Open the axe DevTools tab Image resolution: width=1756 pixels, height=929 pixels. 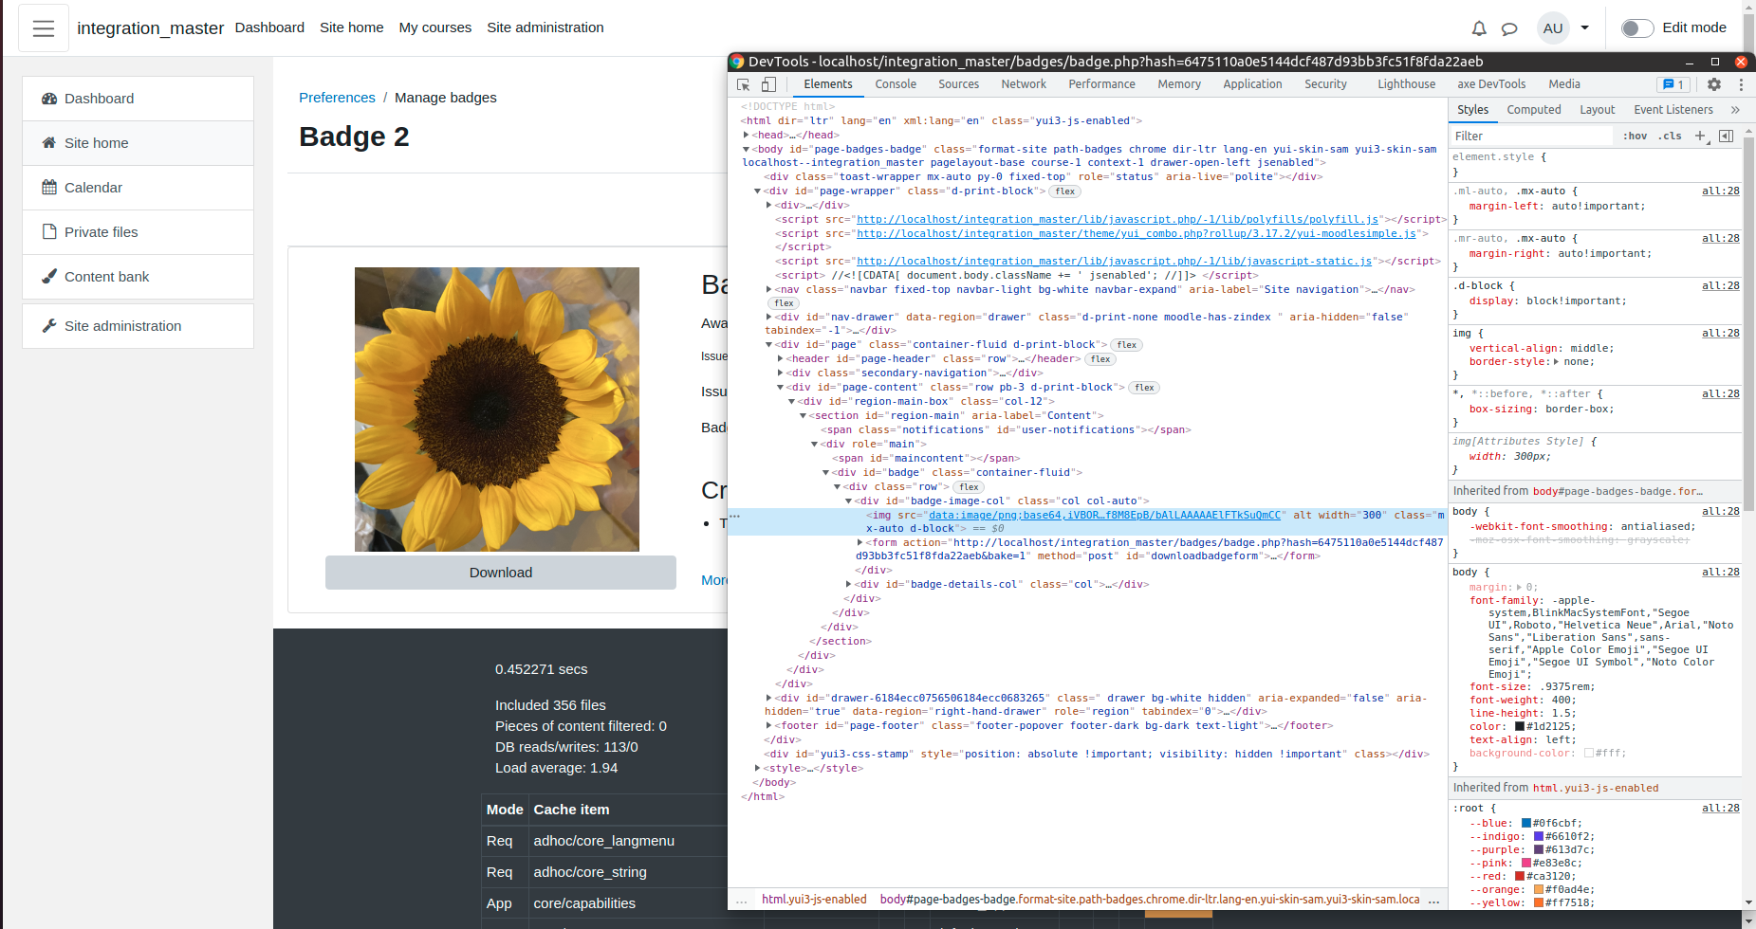click(1491, 84)
